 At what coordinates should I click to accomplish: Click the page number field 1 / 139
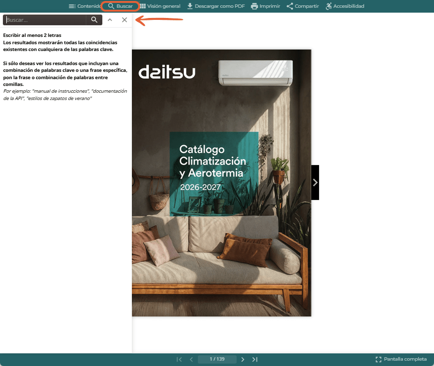pos(217,359)
